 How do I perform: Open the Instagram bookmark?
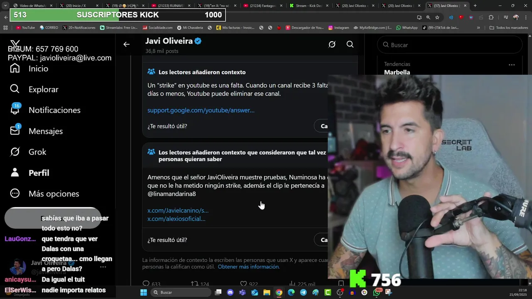coord(339,28)
